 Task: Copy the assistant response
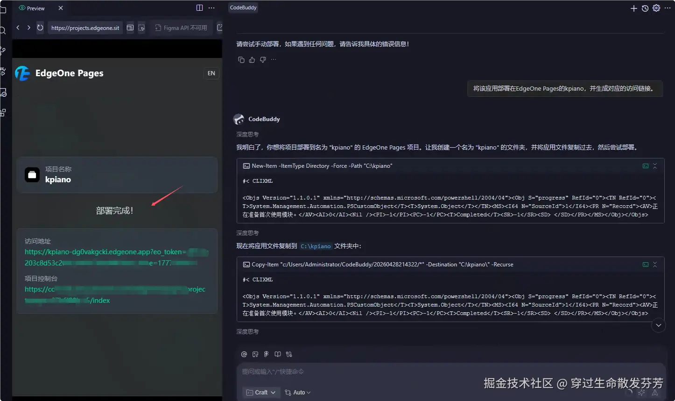(x=241, y=60)
